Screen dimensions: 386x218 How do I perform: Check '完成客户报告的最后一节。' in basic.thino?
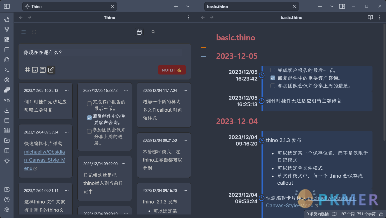tap(273, 70)
